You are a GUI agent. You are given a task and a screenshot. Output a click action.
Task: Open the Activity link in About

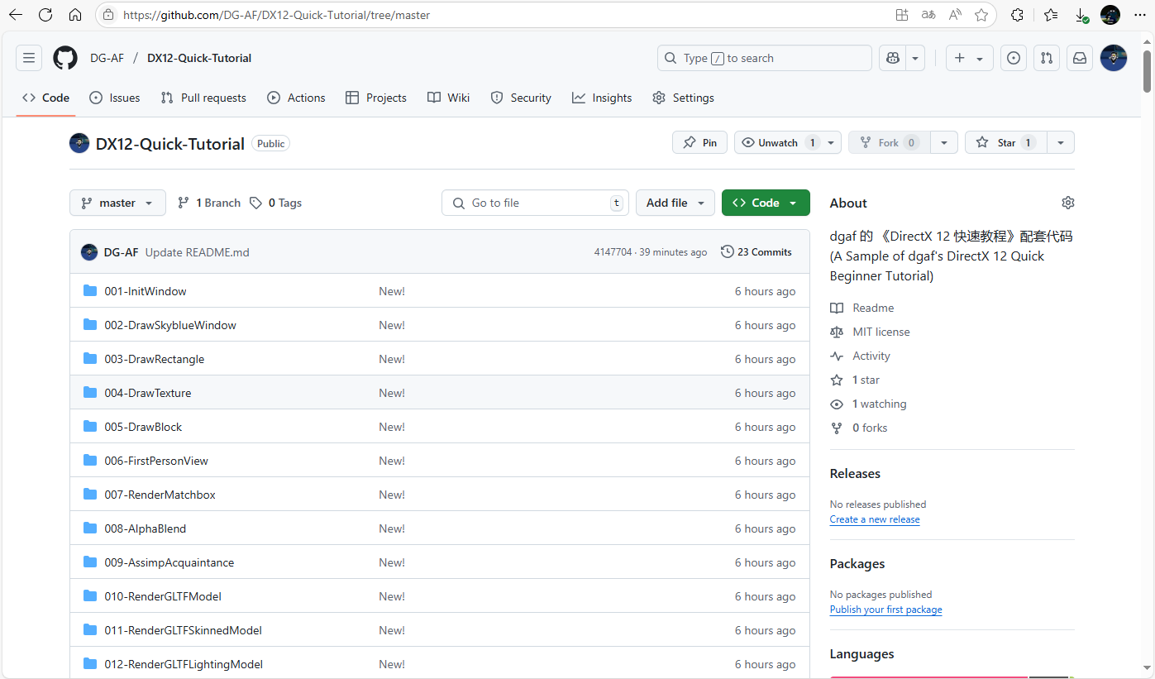click(861, 356)
